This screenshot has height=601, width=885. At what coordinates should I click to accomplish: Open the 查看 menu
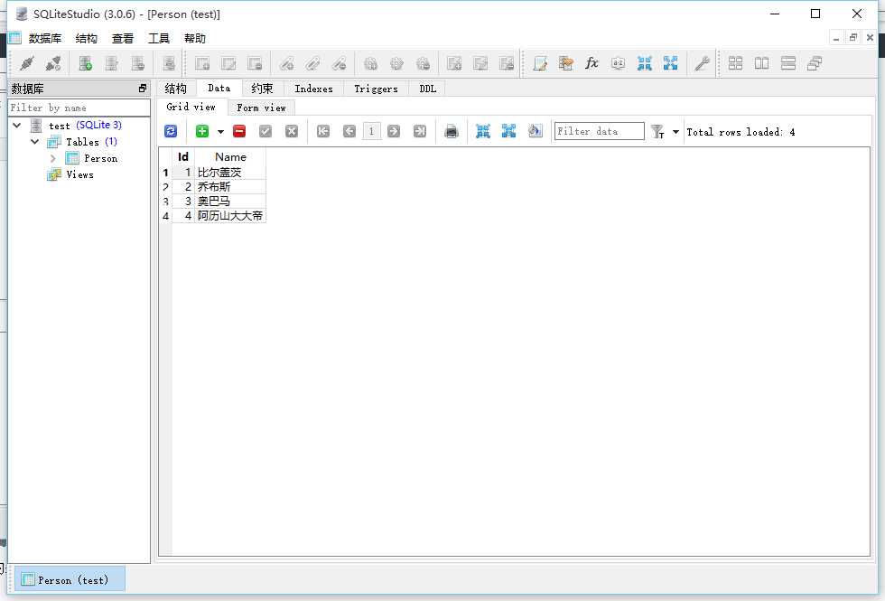coord(123,38)
